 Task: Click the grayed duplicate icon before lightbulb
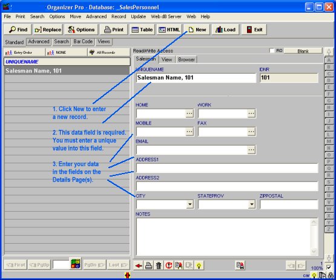189,265
